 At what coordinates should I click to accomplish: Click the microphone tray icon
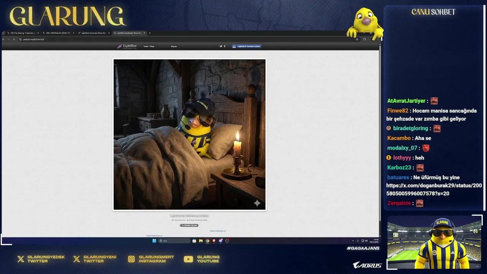pos(358,241)
